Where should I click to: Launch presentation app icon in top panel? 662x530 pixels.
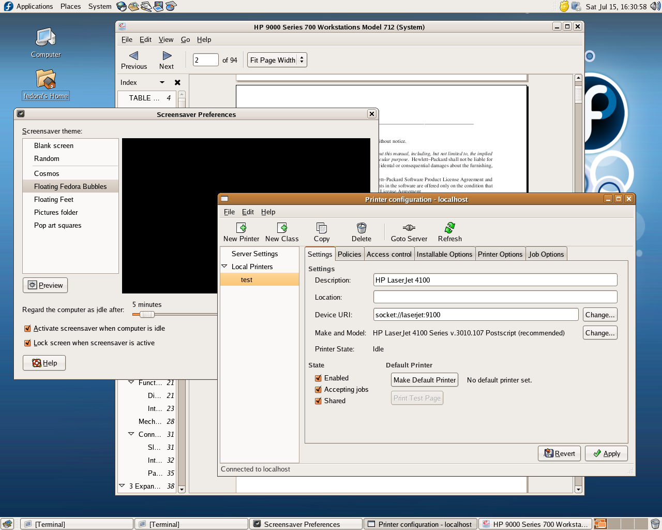coord(159,6)
